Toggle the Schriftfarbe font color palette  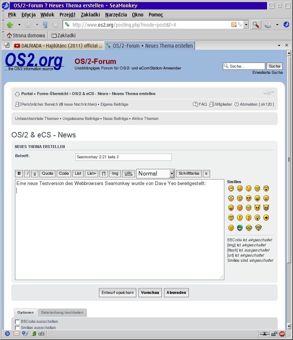[x=189, y=173]
